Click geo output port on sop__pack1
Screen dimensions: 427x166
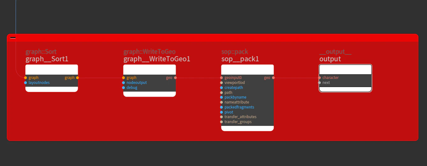coord(273,78)
